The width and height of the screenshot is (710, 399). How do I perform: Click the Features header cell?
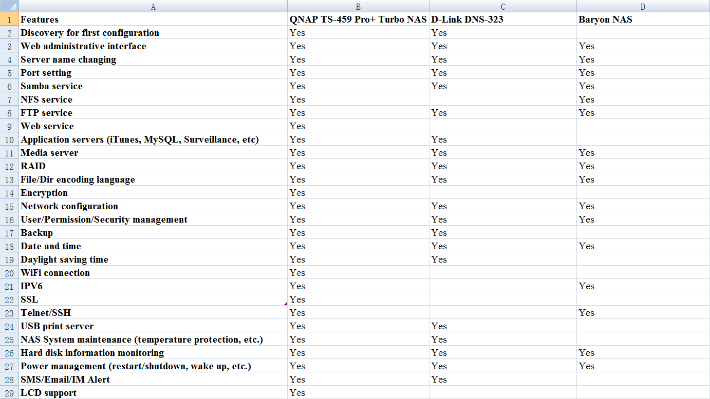[40, 20]
